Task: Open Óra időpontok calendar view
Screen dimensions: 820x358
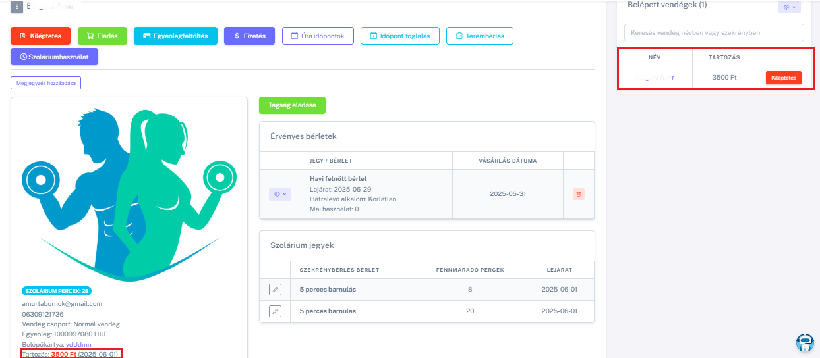Action: (318, 36)
